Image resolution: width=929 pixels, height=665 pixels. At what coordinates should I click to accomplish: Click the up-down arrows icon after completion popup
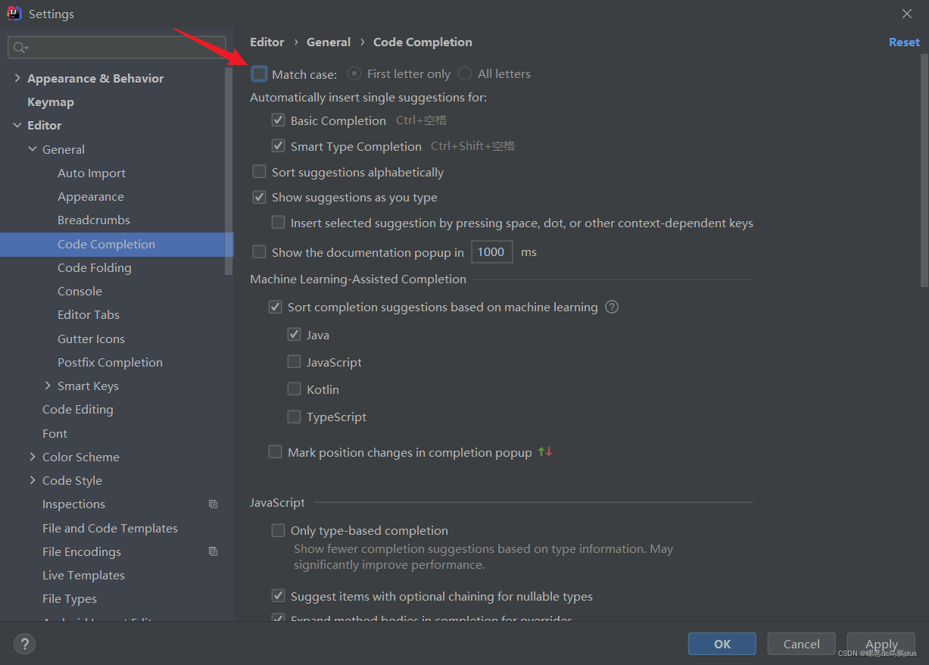[545, 452]
